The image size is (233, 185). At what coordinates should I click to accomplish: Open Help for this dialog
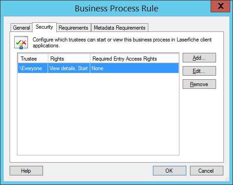coord(26,171)
